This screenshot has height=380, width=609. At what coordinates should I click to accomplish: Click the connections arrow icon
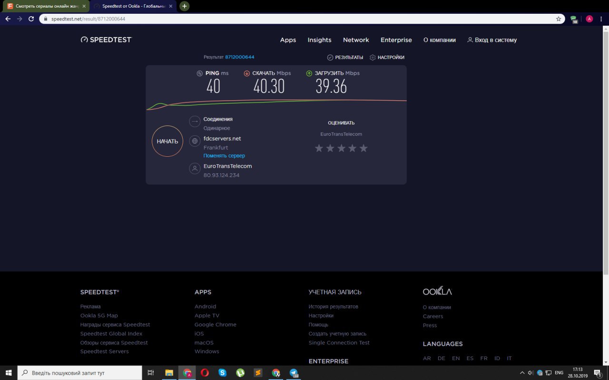click(x=195, y=122)
